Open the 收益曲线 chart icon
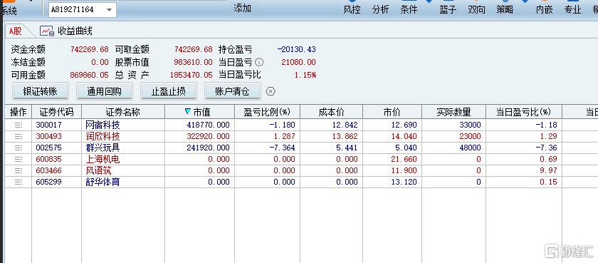Screen dimensions: 598x263 tap(47, 31)
